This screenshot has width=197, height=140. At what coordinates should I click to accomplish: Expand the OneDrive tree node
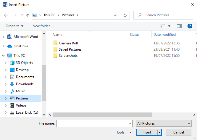(4, 46)
